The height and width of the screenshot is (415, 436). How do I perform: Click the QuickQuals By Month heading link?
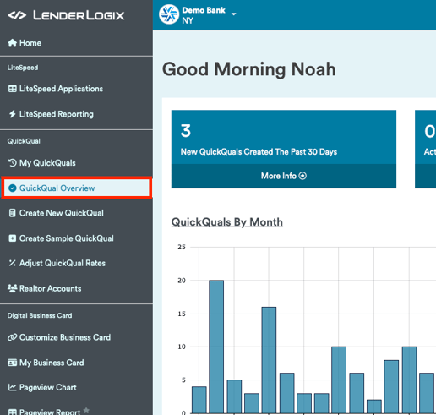point(227,222)
